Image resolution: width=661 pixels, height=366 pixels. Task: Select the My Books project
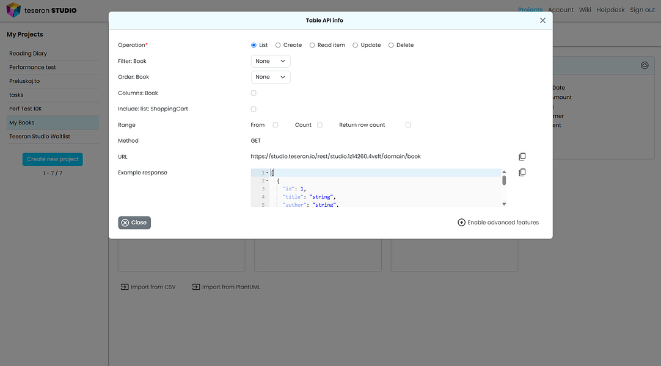53,123
